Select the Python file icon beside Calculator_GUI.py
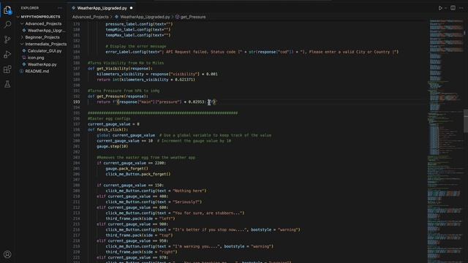Screen dimensions: 468x263 click(x=24, y=51)
